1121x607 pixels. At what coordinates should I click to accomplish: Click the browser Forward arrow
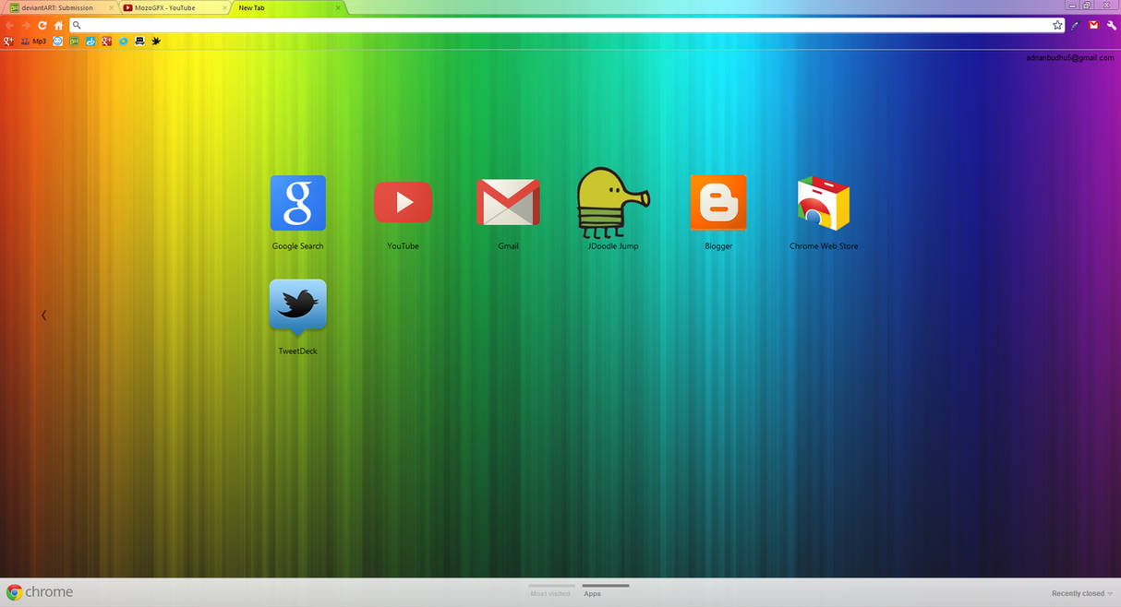tap(26, 26)
